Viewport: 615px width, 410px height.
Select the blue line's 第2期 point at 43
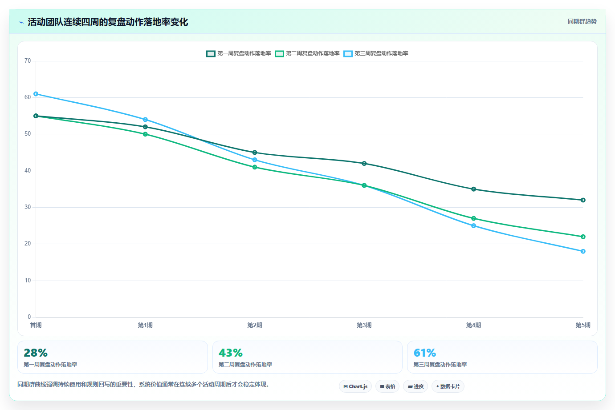[x=255, y=160]
